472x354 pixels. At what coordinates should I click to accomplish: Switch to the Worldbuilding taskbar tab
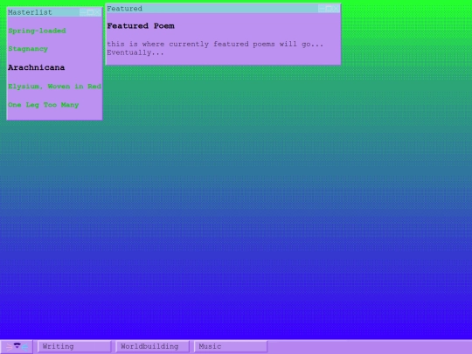coord(152,346)
